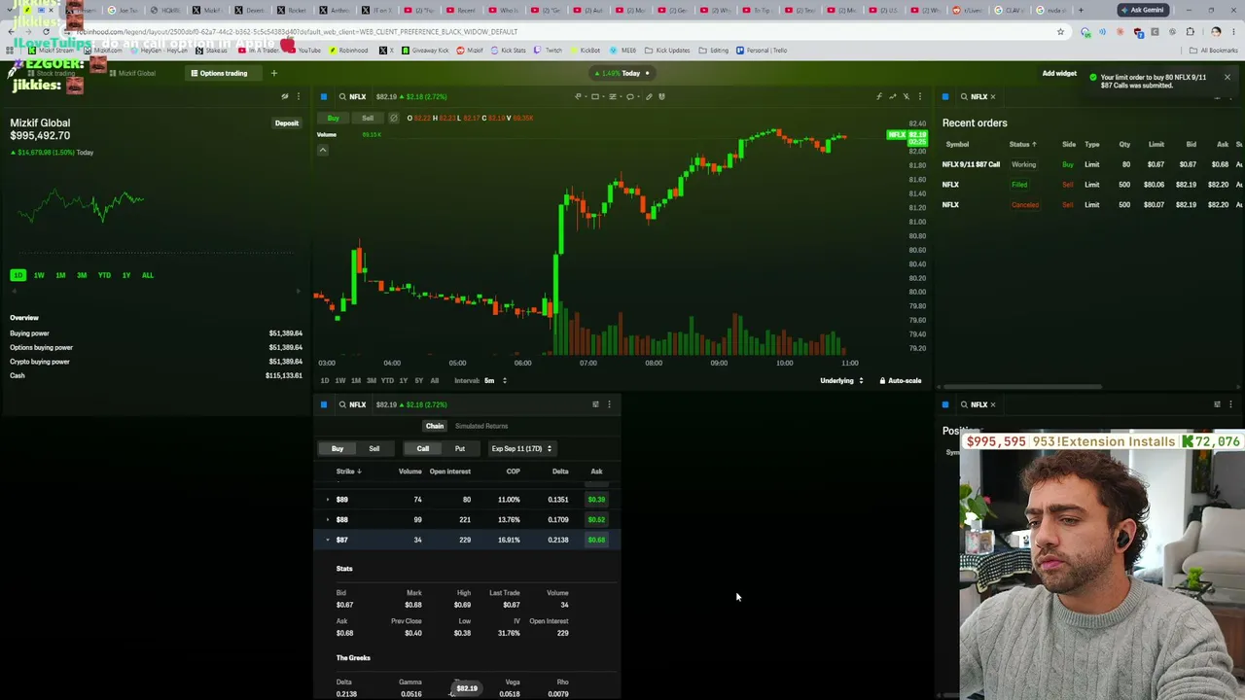This screenshot has height=700, width=1245.
Task: Open the Underlying selector dropdown
Action: (841, 380)
